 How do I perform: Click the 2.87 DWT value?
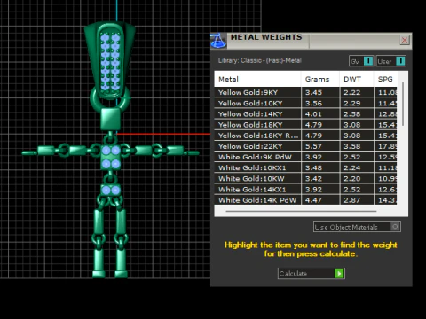point(352,200)
